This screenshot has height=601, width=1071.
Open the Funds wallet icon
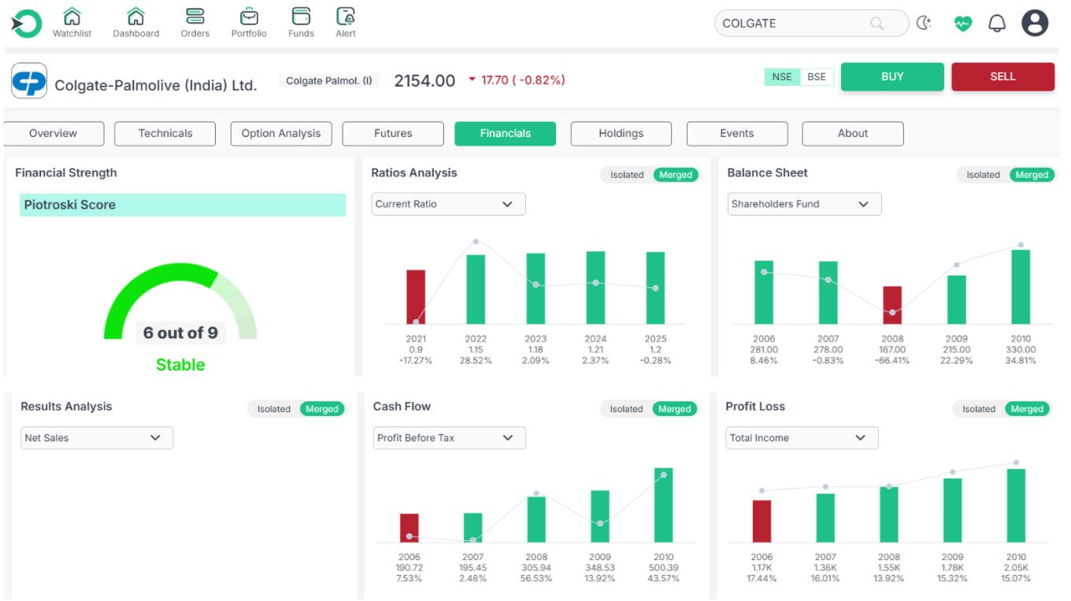click(301, 16)
